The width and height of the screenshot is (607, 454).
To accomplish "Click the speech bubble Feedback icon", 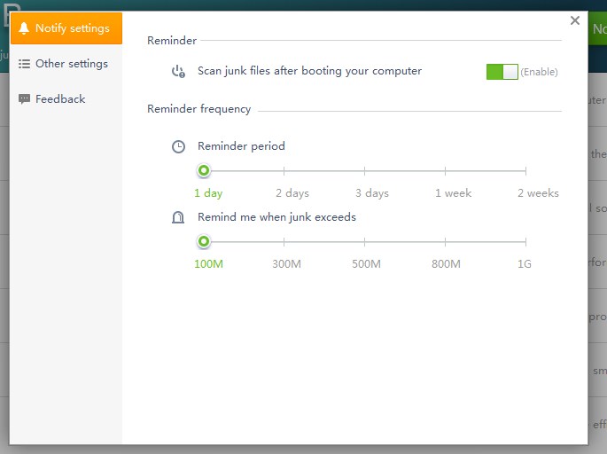I will pyautogui.click(x=24, y=98).
